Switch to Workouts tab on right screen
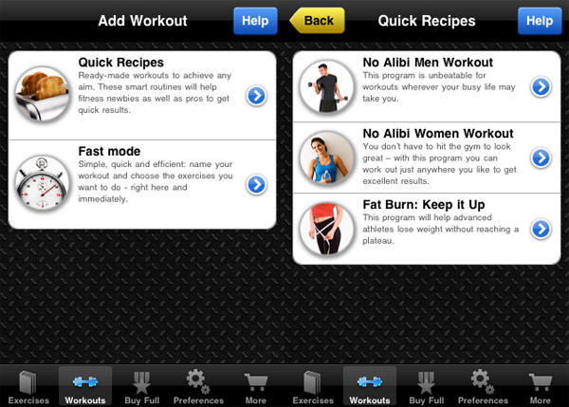 (370, 387)
